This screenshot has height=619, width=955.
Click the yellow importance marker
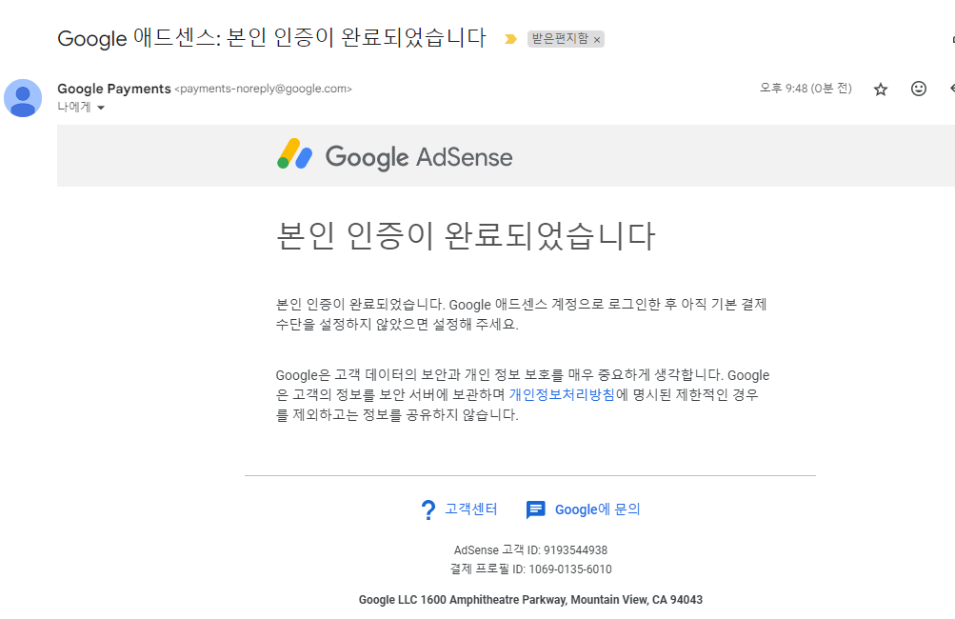(510, 39)
